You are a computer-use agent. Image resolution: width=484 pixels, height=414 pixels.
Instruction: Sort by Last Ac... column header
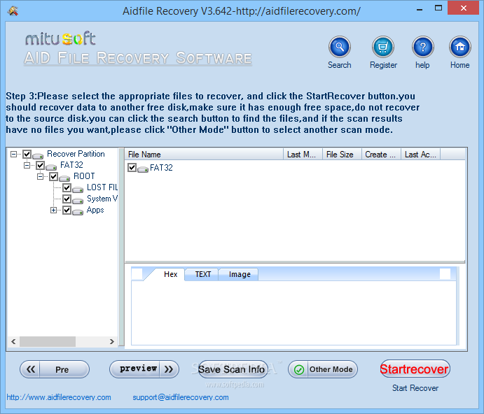coord(420,154)
